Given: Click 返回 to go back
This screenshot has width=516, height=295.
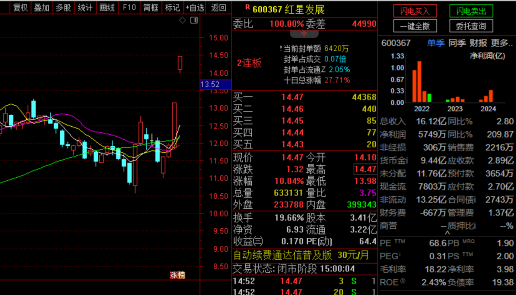Looking at the screenshot, I should pos(218,8).
